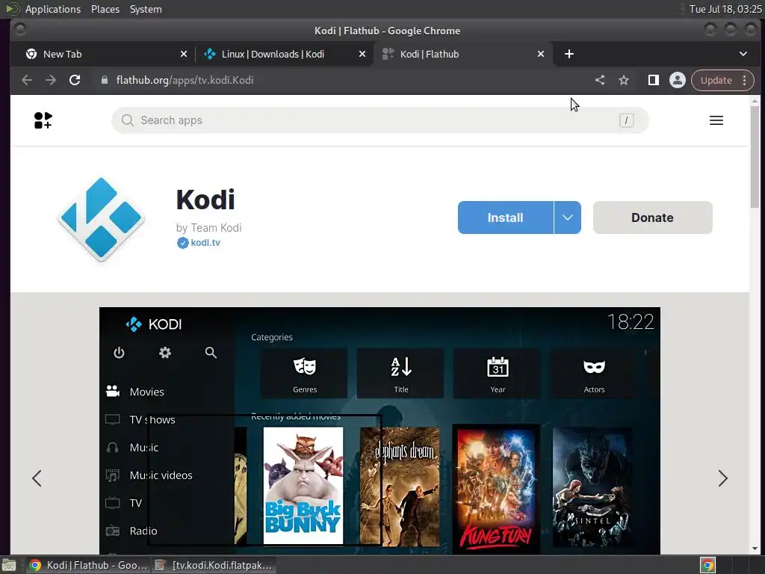Click the Year category tile
This screenshot has height=574, width=765.
click(x=497, y=374)
